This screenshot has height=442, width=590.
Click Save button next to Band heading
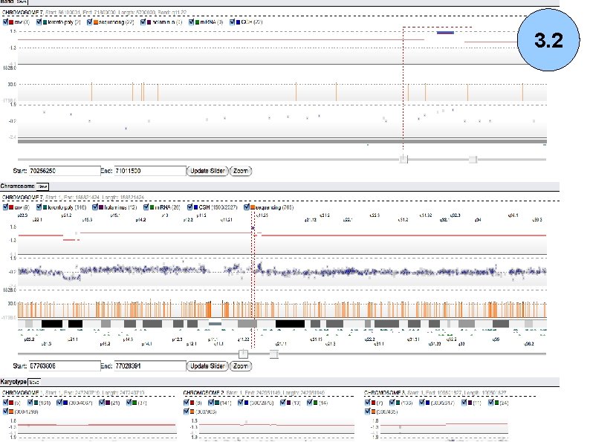(x=22, y=1)
